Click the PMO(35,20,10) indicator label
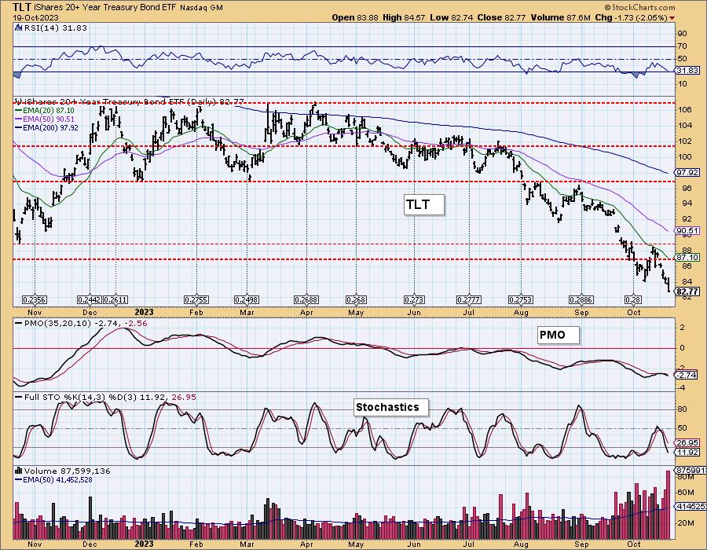The height and width of the screenshot is (550, 707). [81, 323]
